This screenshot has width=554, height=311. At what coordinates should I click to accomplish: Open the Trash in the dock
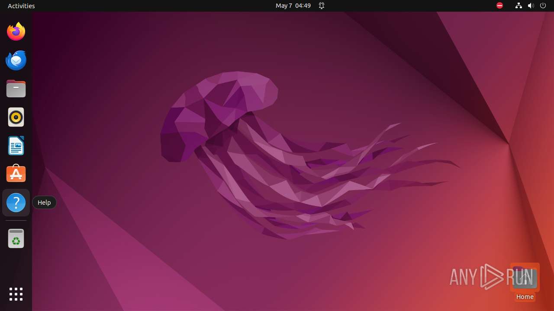tap(16, 238)
